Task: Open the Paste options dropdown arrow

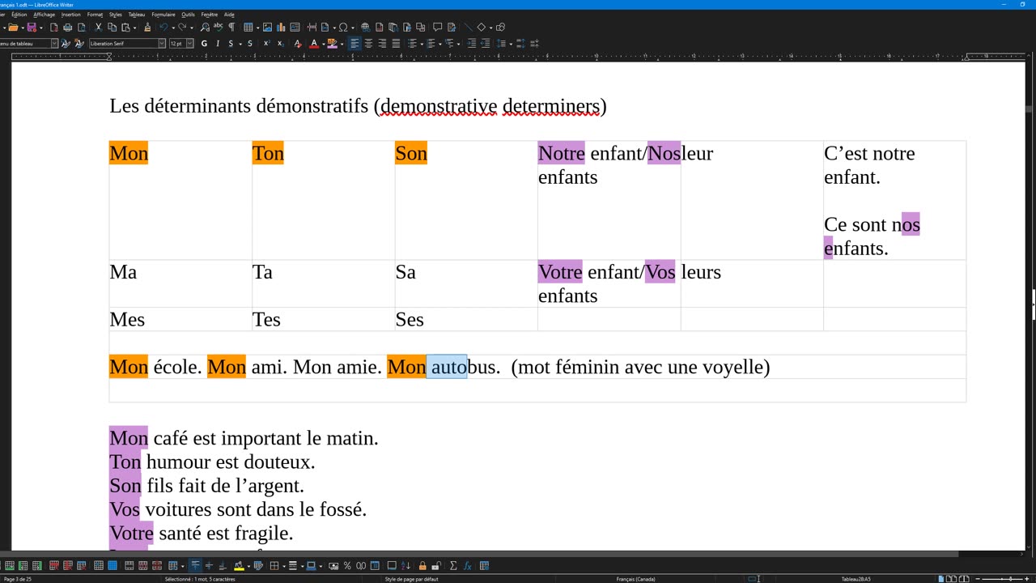Action: click(x=134, y=27)
